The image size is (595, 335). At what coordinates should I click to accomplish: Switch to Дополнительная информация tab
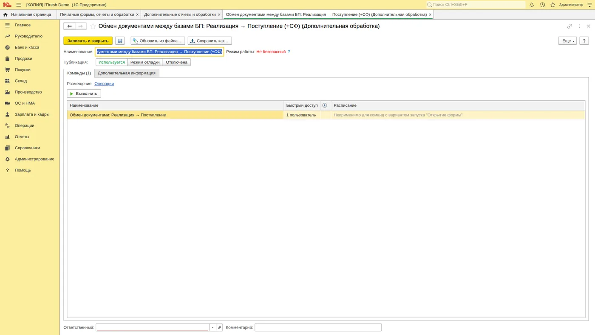[127, 73]
